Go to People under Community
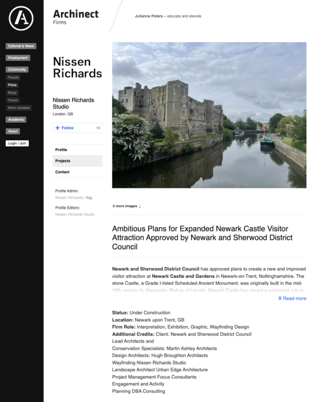Image resolution: width=333 pixels, height=402 pixels. pos(13,77)
